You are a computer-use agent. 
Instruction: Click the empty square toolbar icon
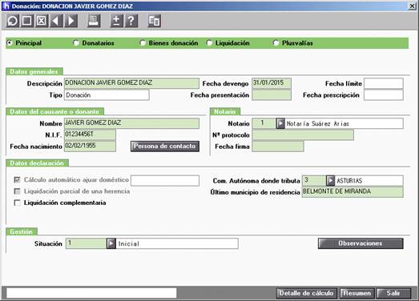[27, 21]
